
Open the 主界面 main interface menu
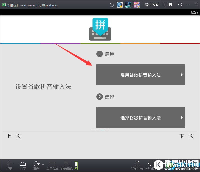152,4
